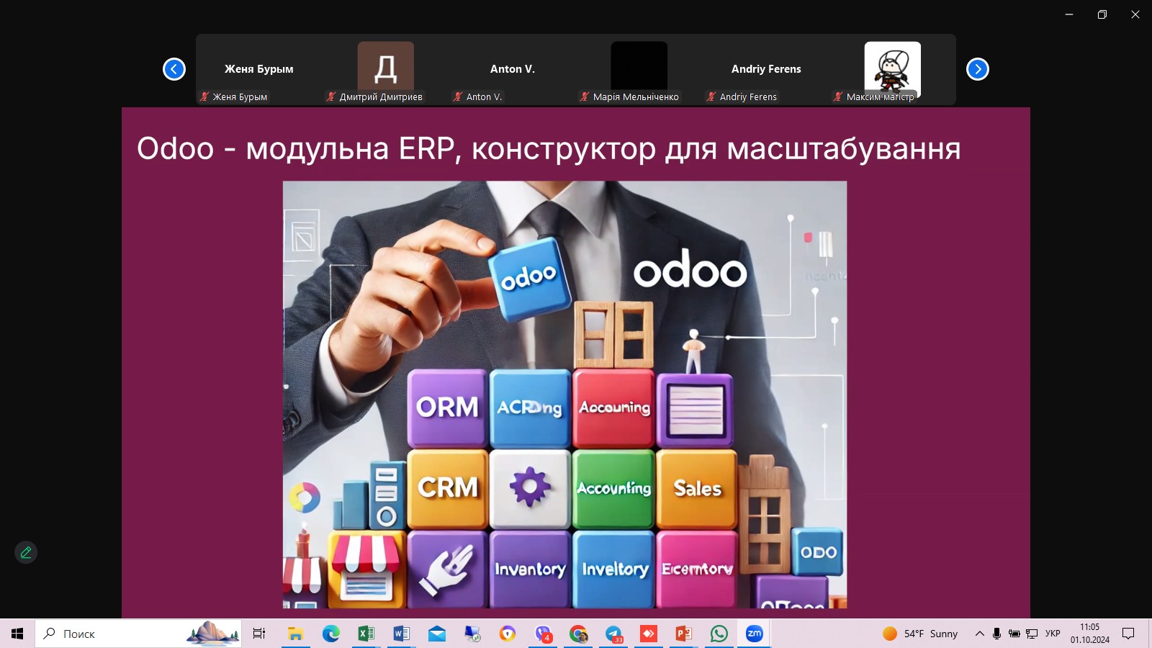
Task: Show hidden system tray icons
Action: pyautogui.click(x=980, y=634)
